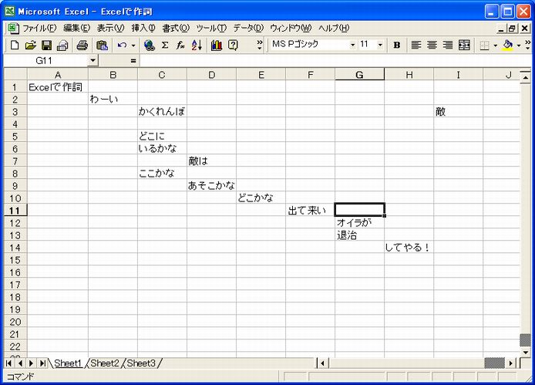The width and height of the screenshot is (535, 385).
Task: Click the Office Assistant help icon
Action: [x=233, y=45]
